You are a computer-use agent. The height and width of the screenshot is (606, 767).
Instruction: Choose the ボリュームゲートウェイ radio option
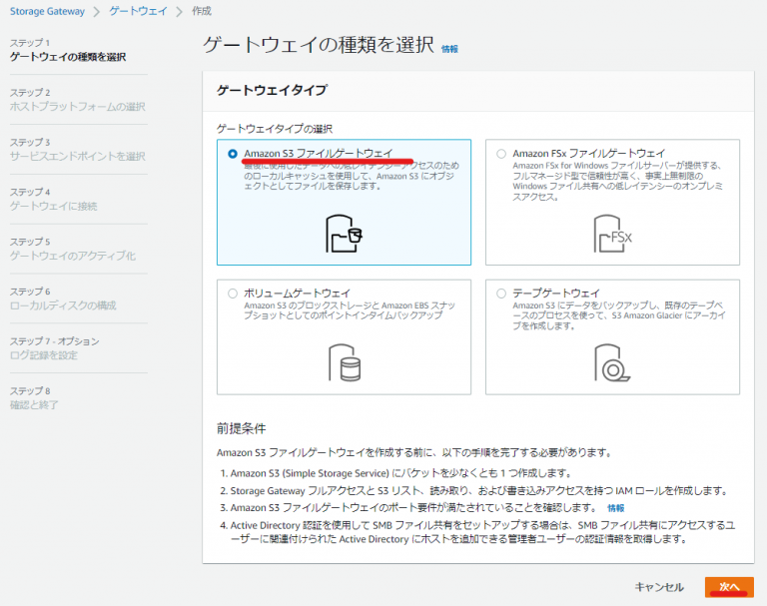tap(233, 294)
